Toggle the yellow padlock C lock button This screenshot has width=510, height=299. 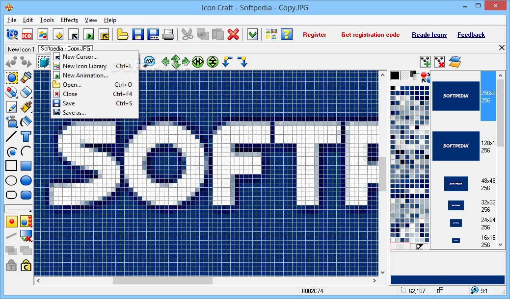pos(26,266)
